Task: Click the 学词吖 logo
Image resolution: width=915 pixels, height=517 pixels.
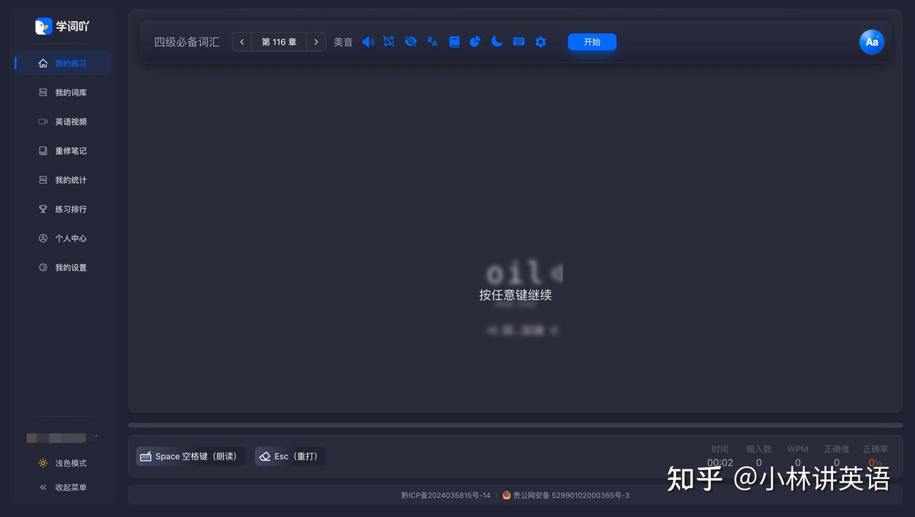Action: click(x=62, y=26)
